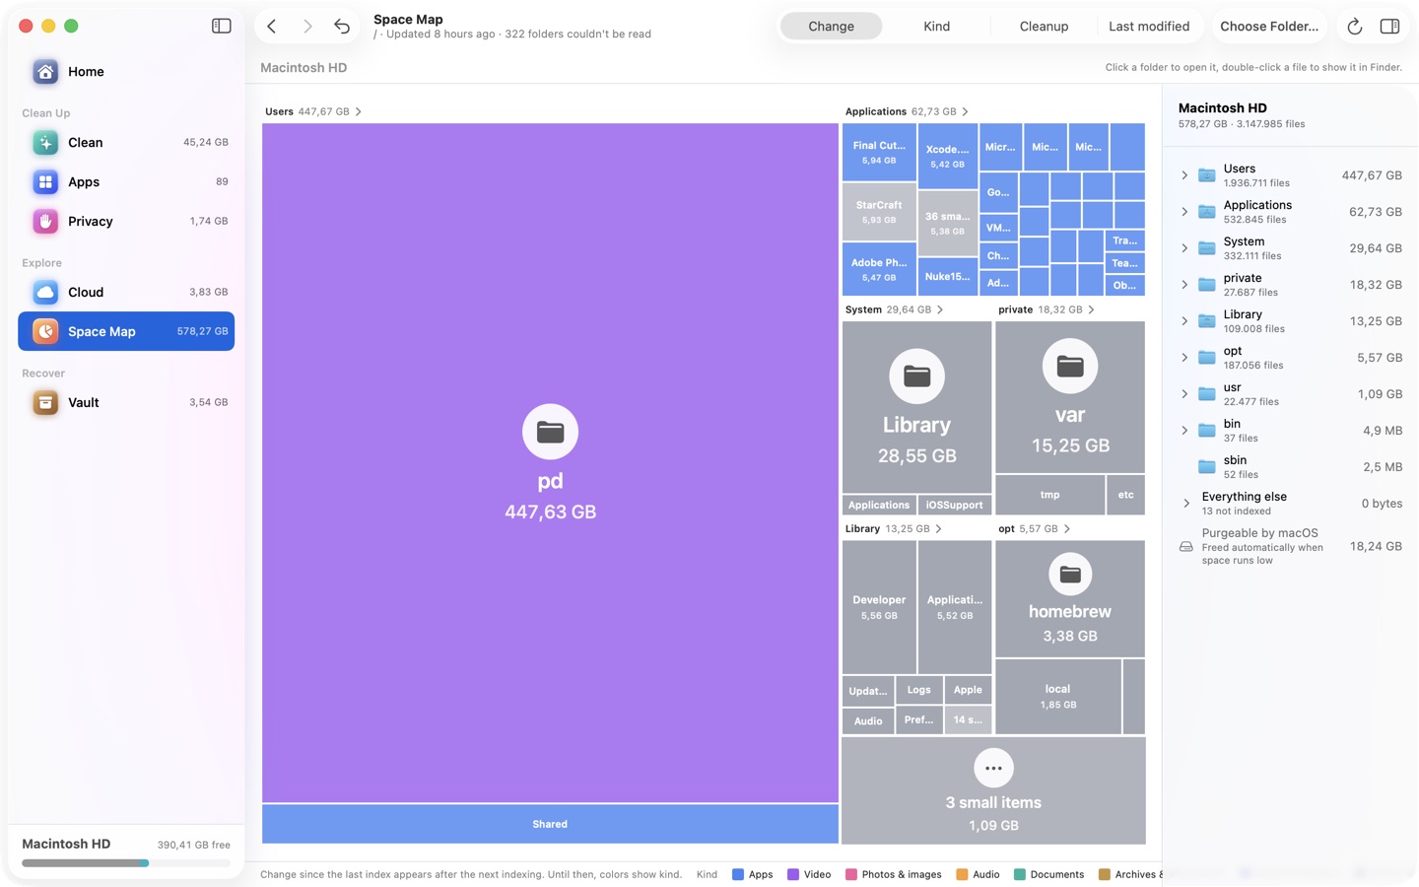Select the Purgeable by macOS row
1419x887 pixels.
click(1291, 546)
